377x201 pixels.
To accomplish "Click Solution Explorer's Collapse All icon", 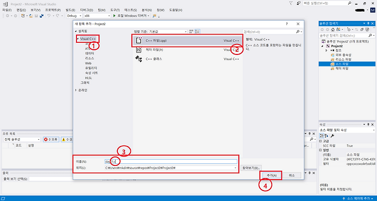I will (x=362, y=29).
